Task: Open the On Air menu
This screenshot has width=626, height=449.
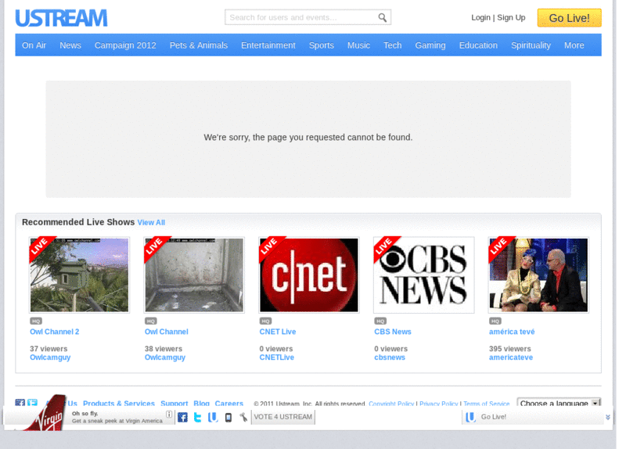Action: coord(34,45)
